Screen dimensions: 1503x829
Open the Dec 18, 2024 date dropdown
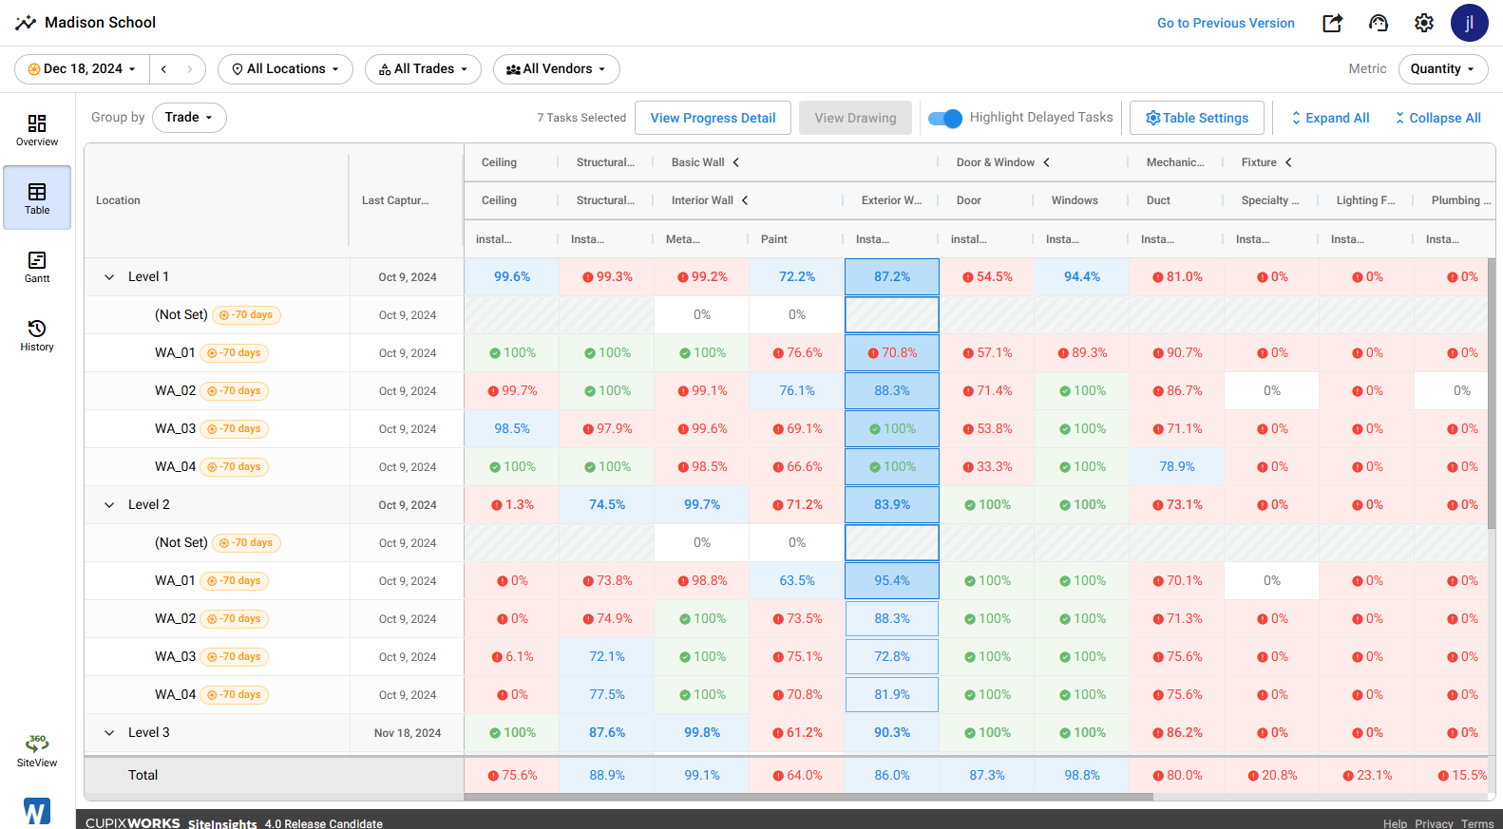pyautogui.click(x=82, y=69)
